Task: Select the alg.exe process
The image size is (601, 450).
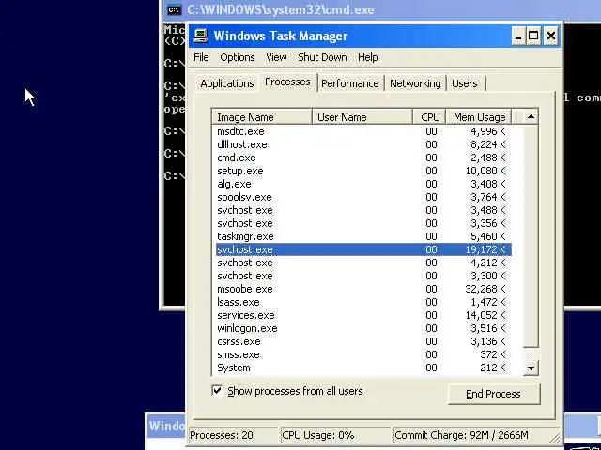Action: pyautogui.click(x=362, y=184)
